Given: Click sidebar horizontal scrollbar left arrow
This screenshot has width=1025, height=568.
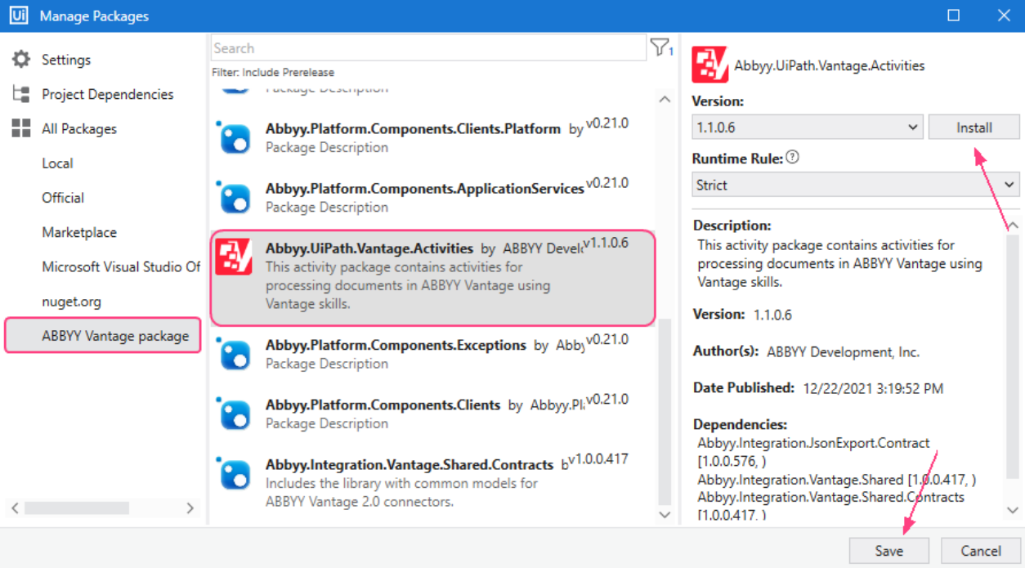Looking at the screenshot, I should coord(15,508).
